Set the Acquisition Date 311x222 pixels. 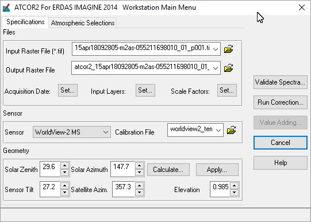click(x=68, y=90)
